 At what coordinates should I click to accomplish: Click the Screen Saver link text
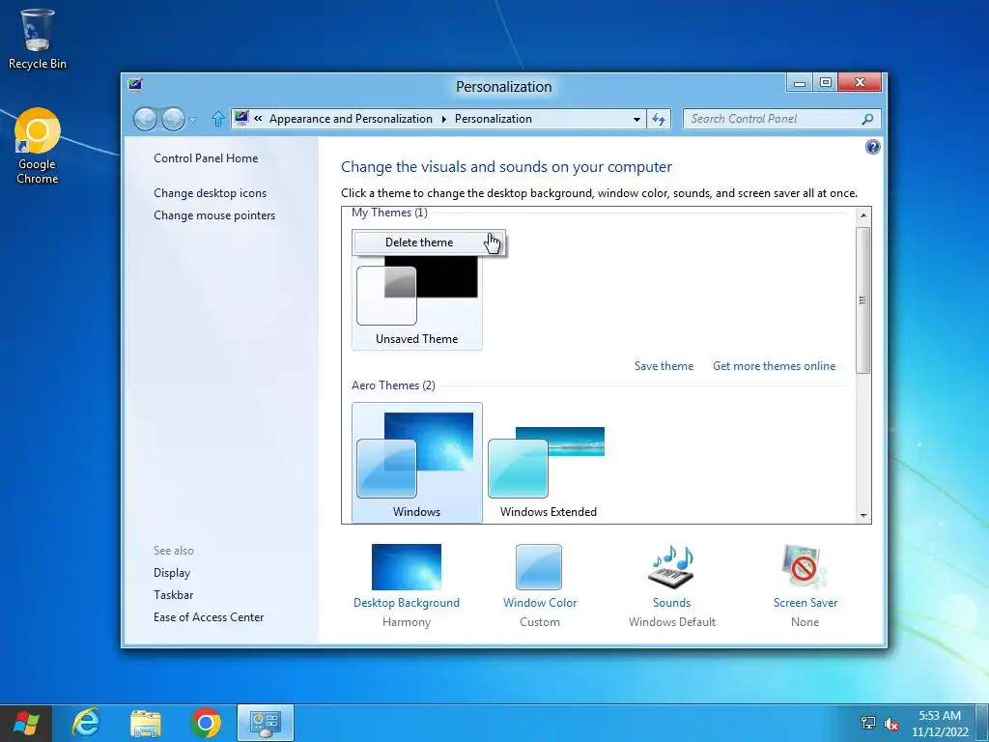click(x=805, y=603)
